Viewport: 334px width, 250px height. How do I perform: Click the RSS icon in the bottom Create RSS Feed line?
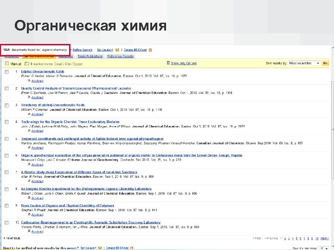pos(132,248)
